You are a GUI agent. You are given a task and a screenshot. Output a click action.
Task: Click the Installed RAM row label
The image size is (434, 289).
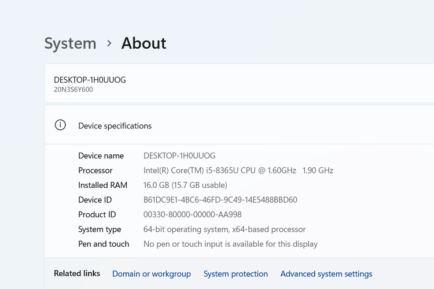coord(102,185)
